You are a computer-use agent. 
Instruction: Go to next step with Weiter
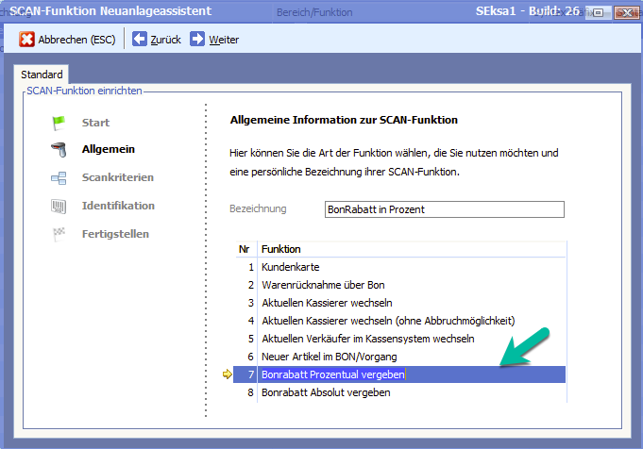[x=223, y=40]
